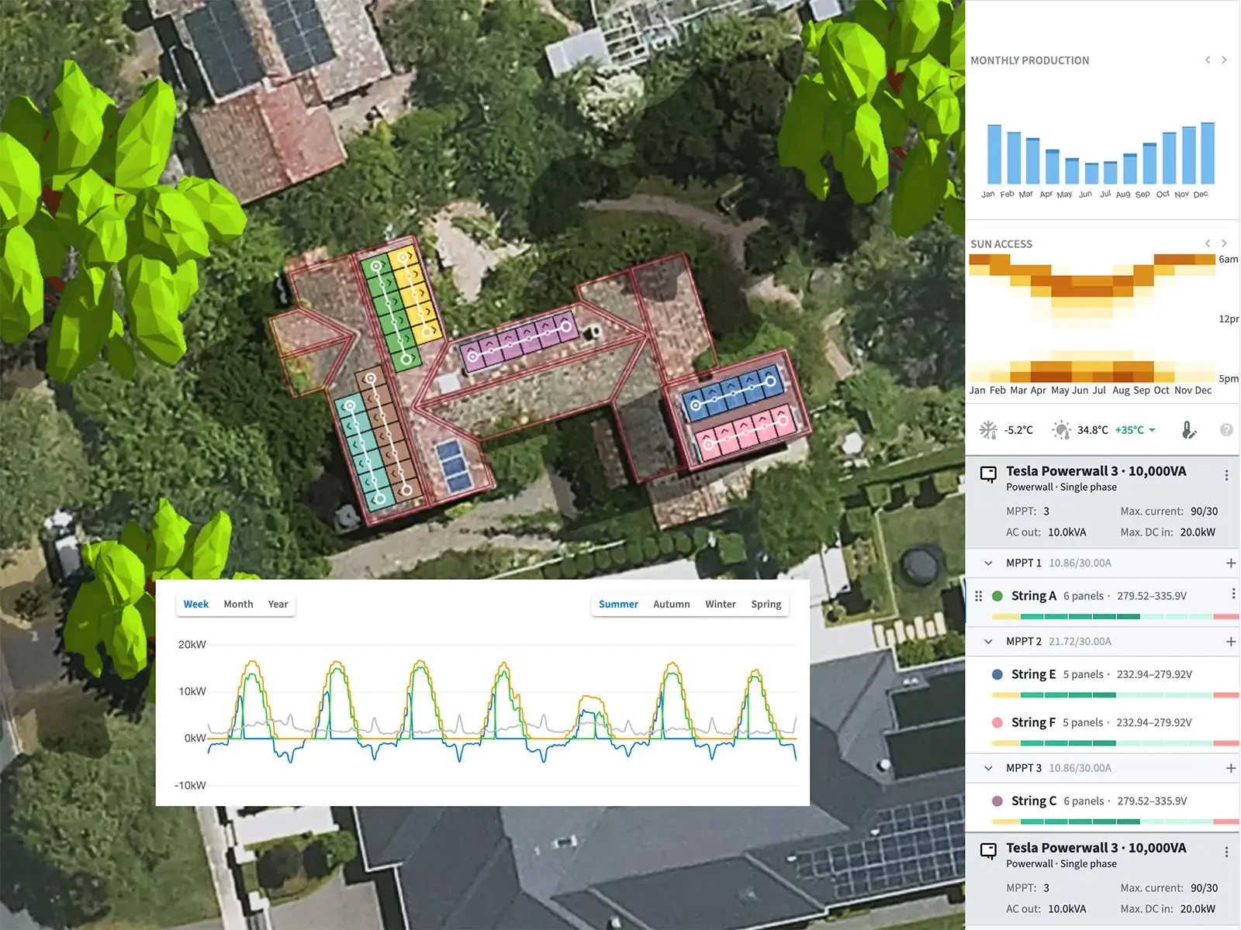Select the brown panel string on roof
The width and height of the screenshot is (1241, 930).
tap(389, 435)
